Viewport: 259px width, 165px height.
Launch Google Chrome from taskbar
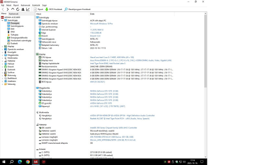click(28, 162)
